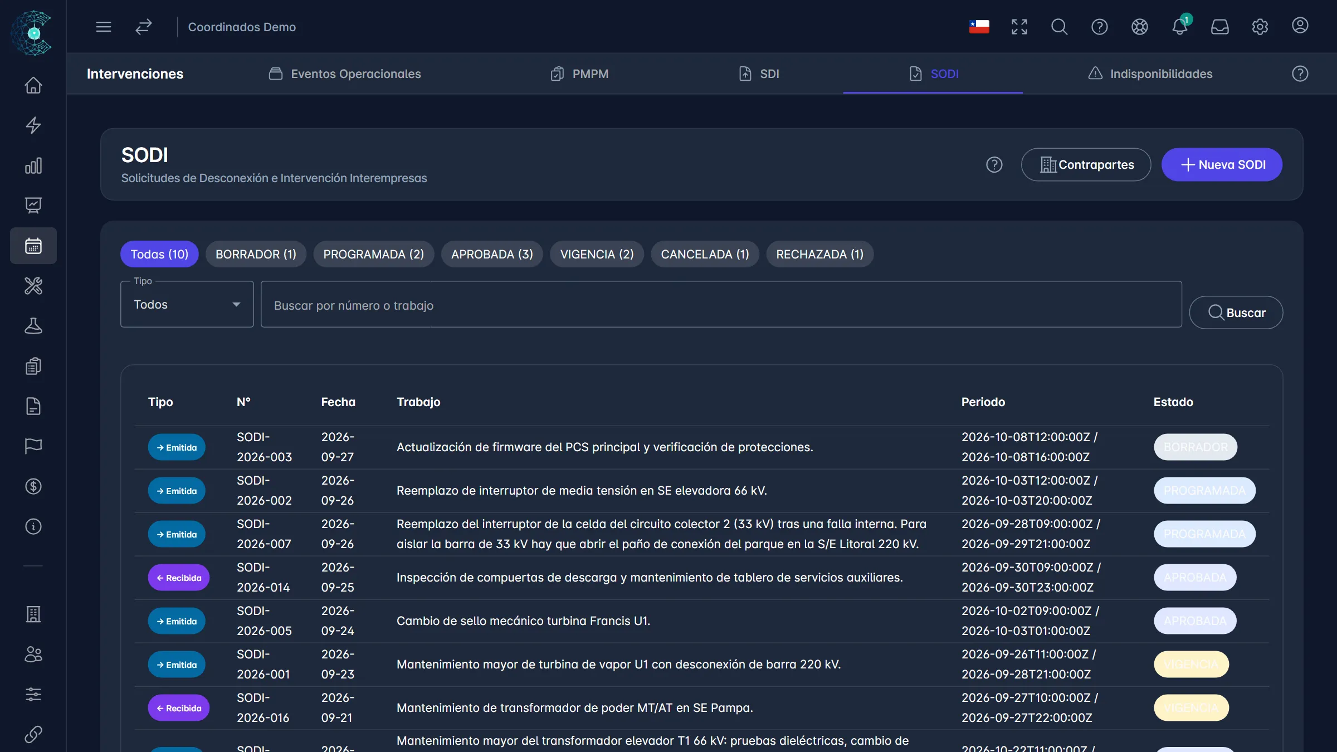Toggle fullscreen mode icon
Screen dimensions: 1337x752
click(x=1019, y=27)
